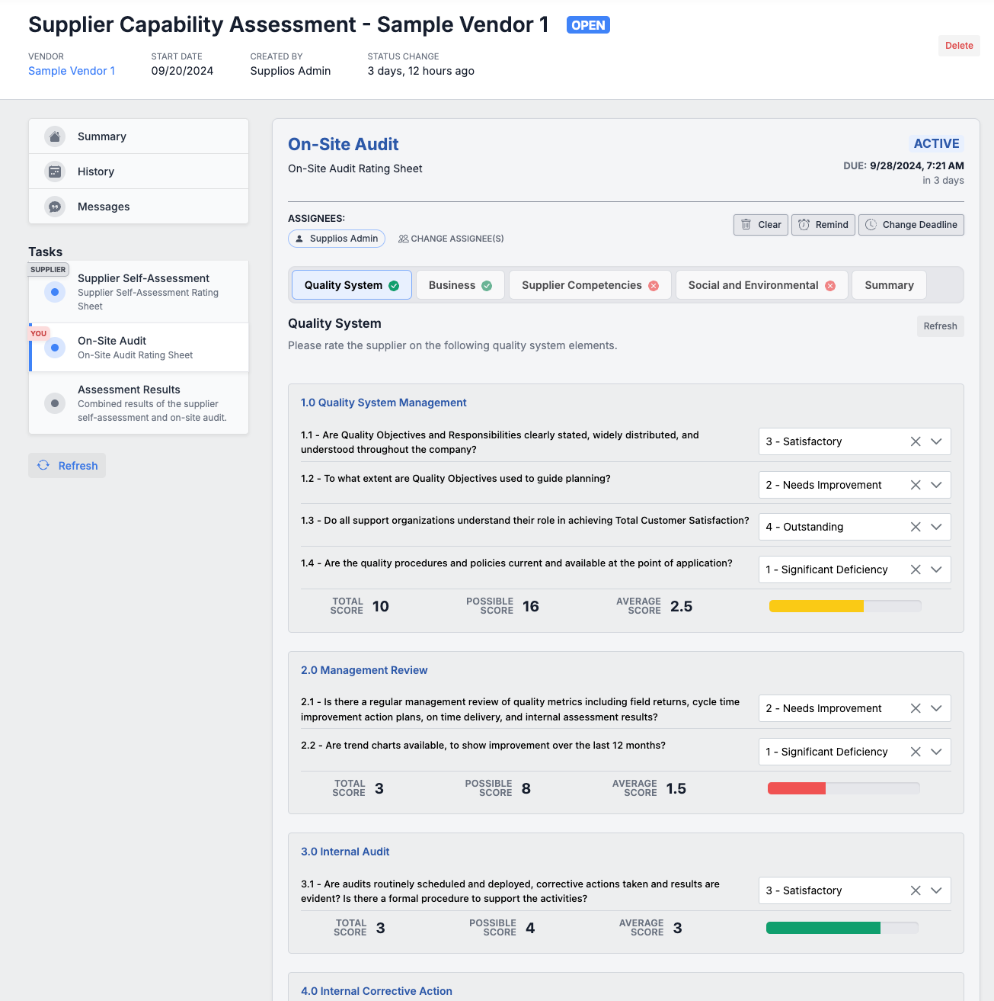This screenshot has height=1001, width=994.
Task: Clear the rating for question 3.1
Action: [x=916, y=890]
